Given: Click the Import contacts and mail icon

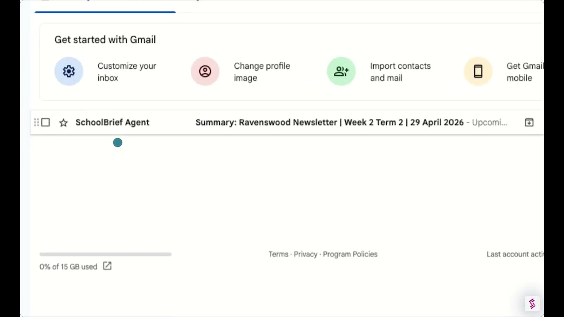Looking at the screenshot, I should [341, 71].
